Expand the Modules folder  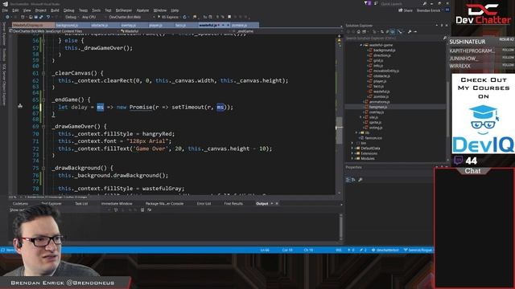coord(352,159)
